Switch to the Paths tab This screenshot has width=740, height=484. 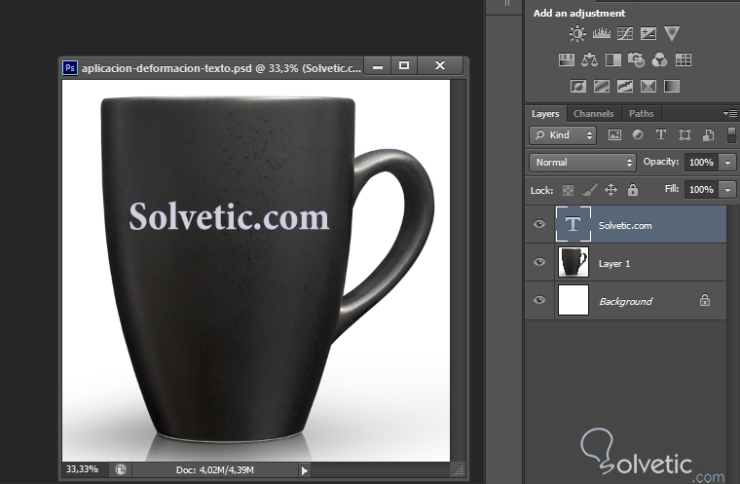pos(641,114)
